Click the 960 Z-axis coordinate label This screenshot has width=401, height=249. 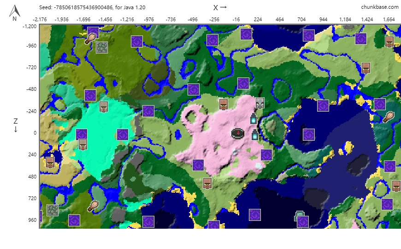pyautogui.click(x=32, y=220)
